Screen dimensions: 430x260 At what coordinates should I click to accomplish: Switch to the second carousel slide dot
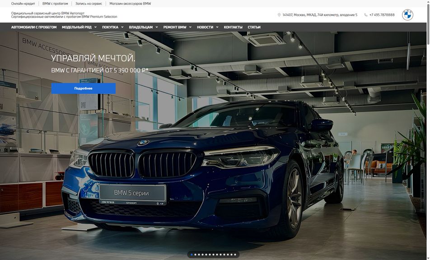pos(195,255)
